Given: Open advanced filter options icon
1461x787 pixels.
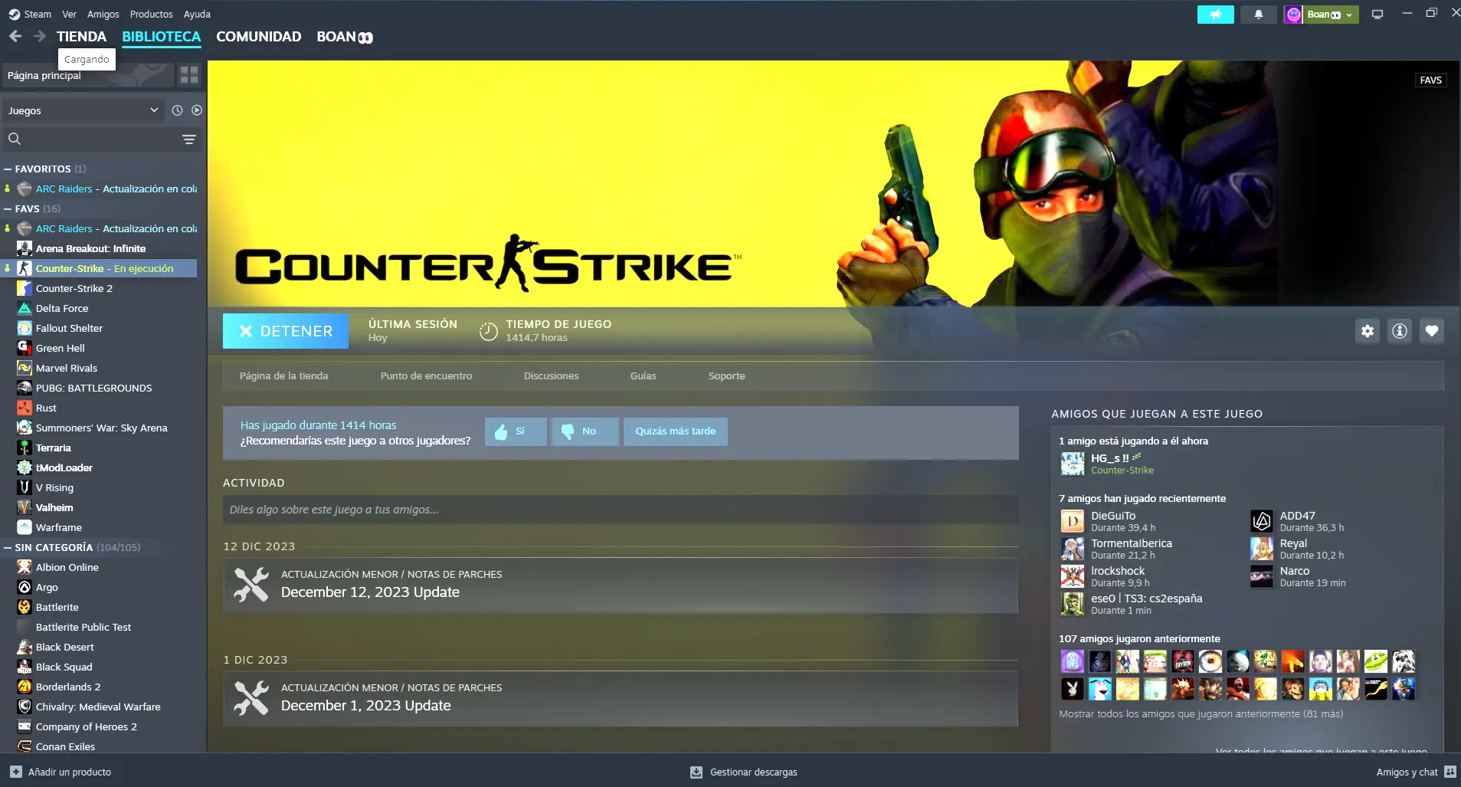Looking at the screenshot, I should [x=189, y=139].
